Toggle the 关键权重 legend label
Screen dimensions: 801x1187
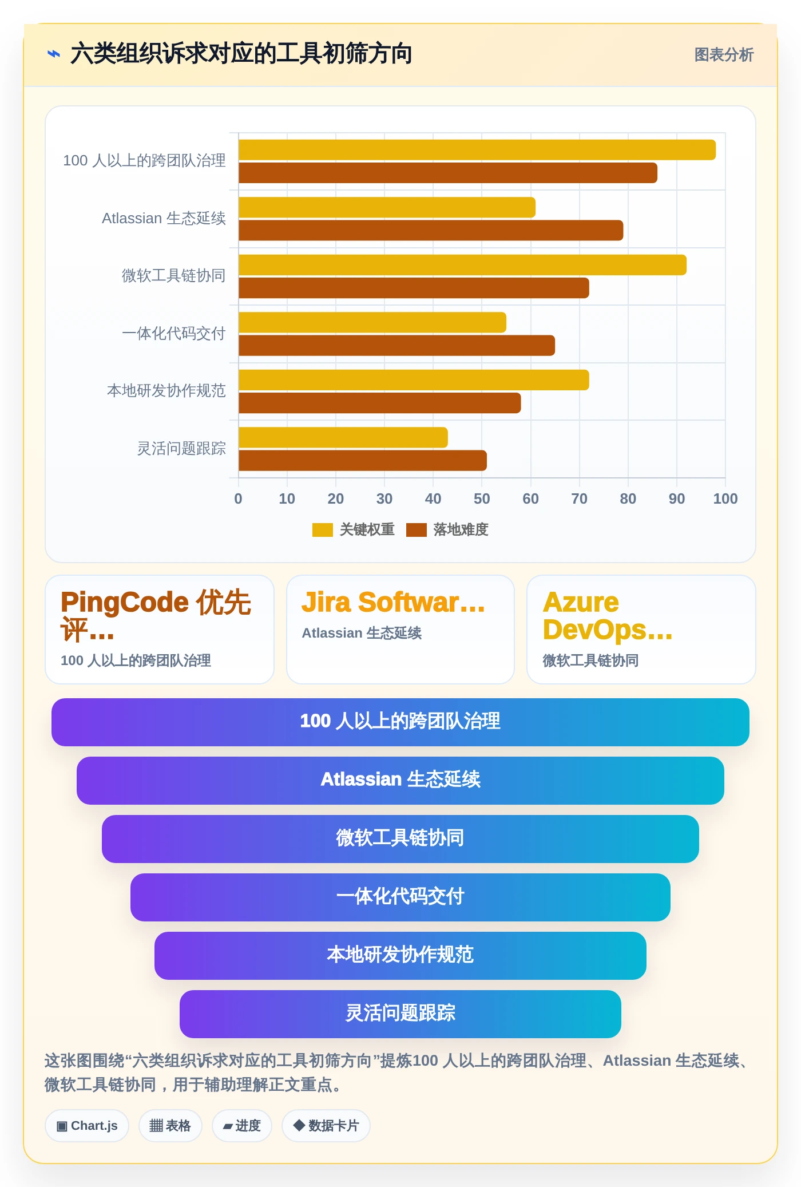tap(367, 530)
